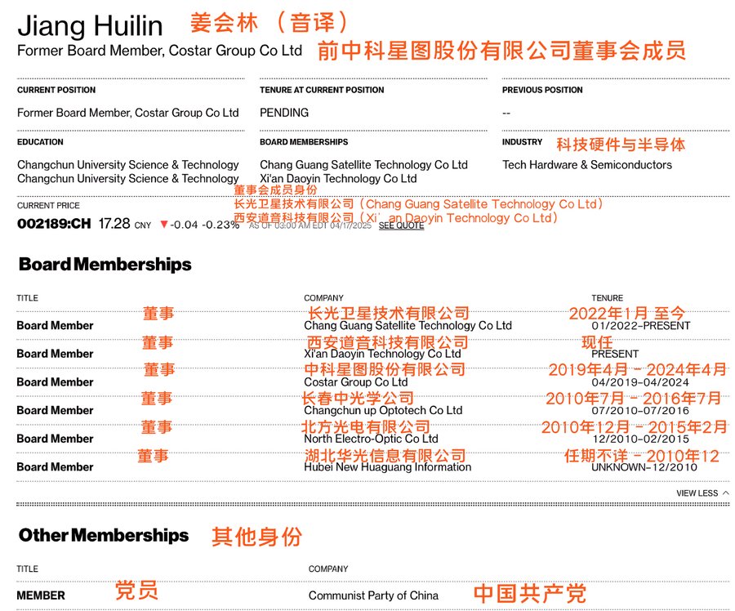Click the Other Memberships section heading
The width and height of the screenshot is (735, 611).
click(104, 535)
